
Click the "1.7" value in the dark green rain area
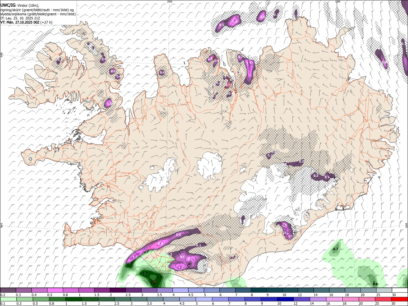pyautogui.click(x=145, y=273)
